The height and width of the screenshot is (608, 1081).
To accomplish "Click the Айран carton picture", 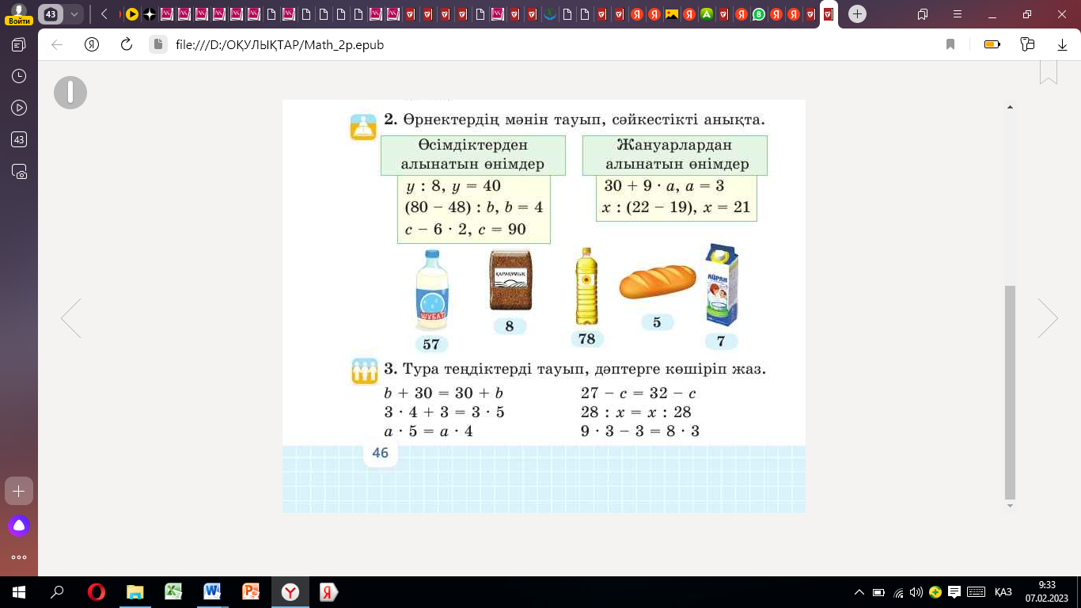I will [722, 285].
